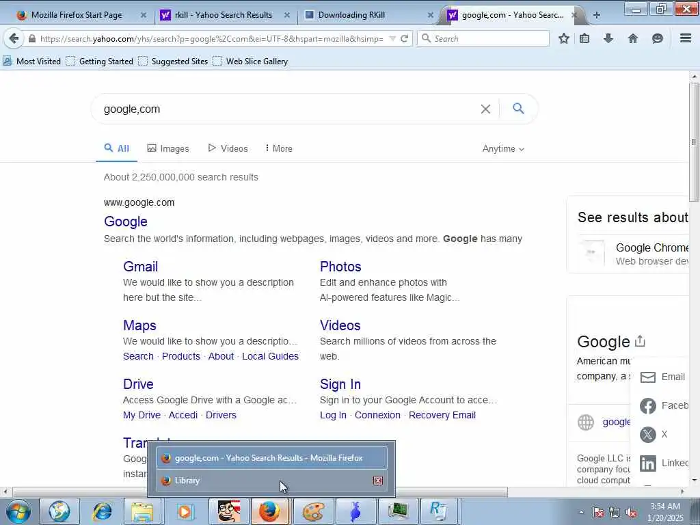
Task: Launch Internet Explorer from taskbar
Action: (x=101, y=511)
